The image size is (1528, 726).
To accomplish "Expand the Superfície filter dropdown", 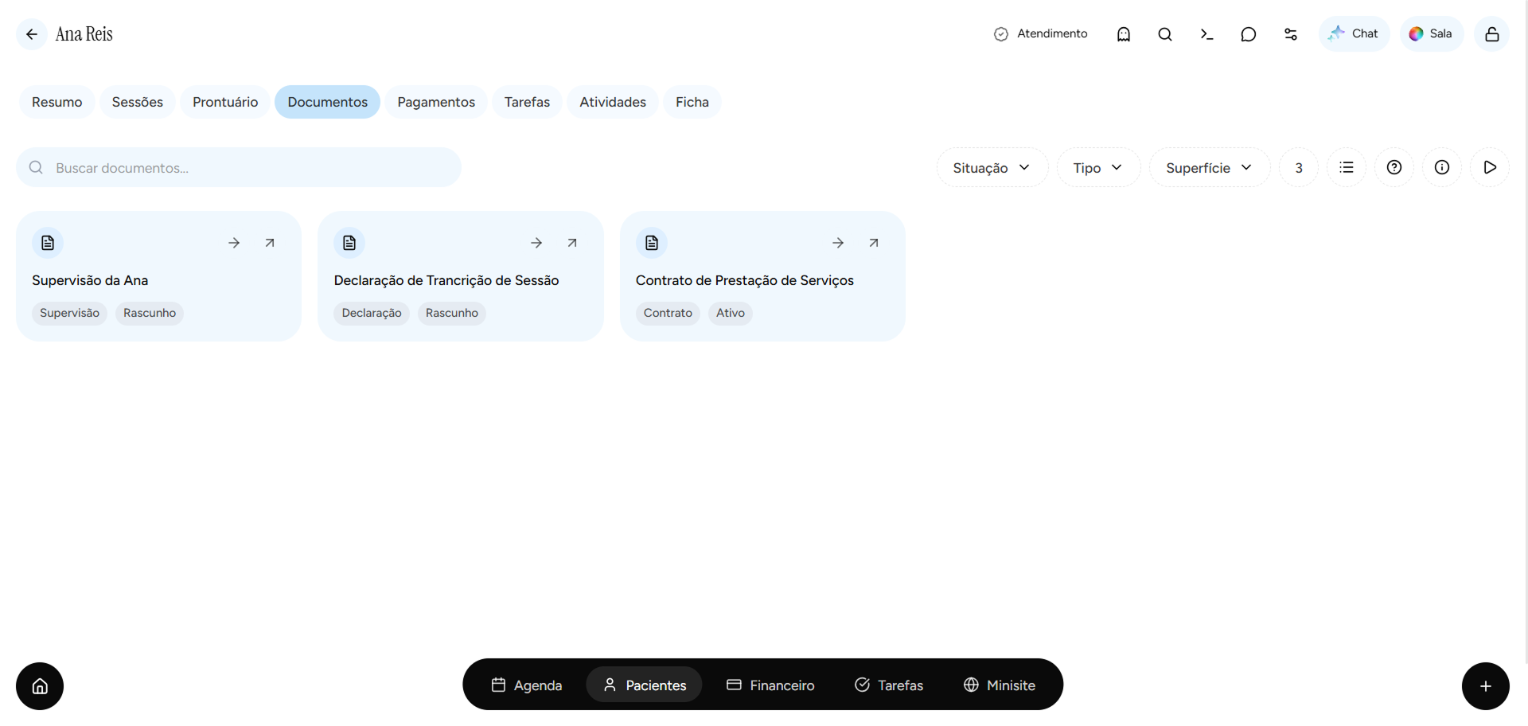I will pyautogui.click(x=1210, y=167).
